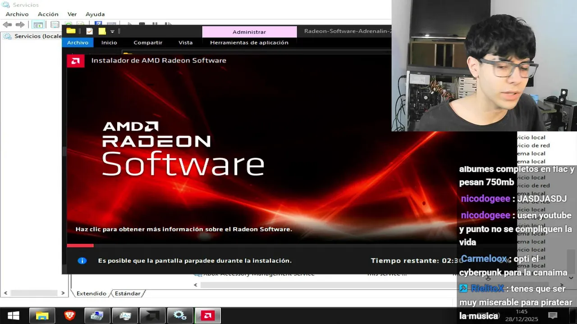This screenshot has width=577, height=324.
Task: Click the RielitoX moderator badge icon
Action: [463, 288]
